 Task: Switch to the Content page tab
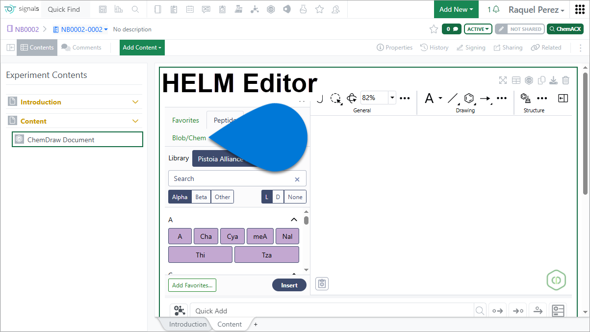[230, 324]
